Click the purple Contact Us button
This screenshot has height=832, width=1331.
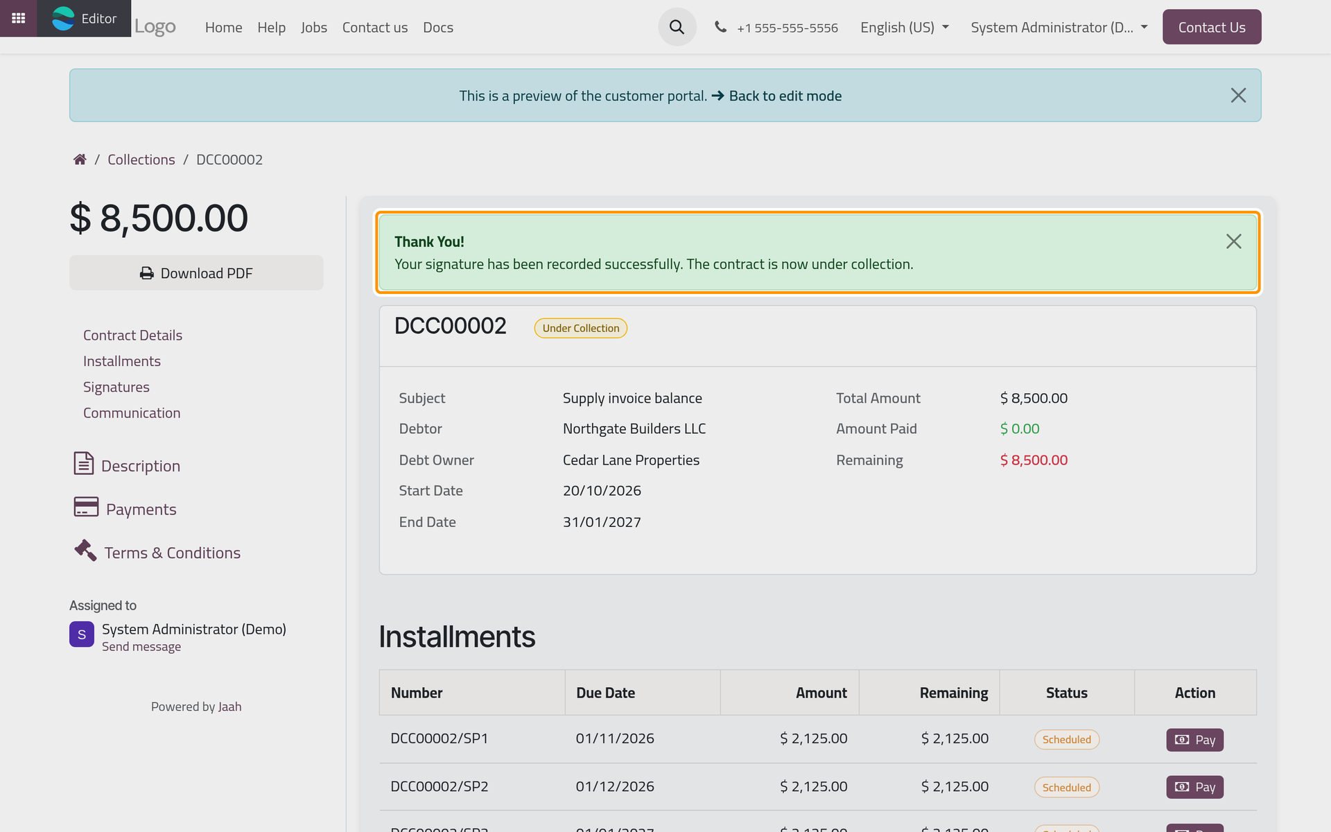coord(1212,27)
